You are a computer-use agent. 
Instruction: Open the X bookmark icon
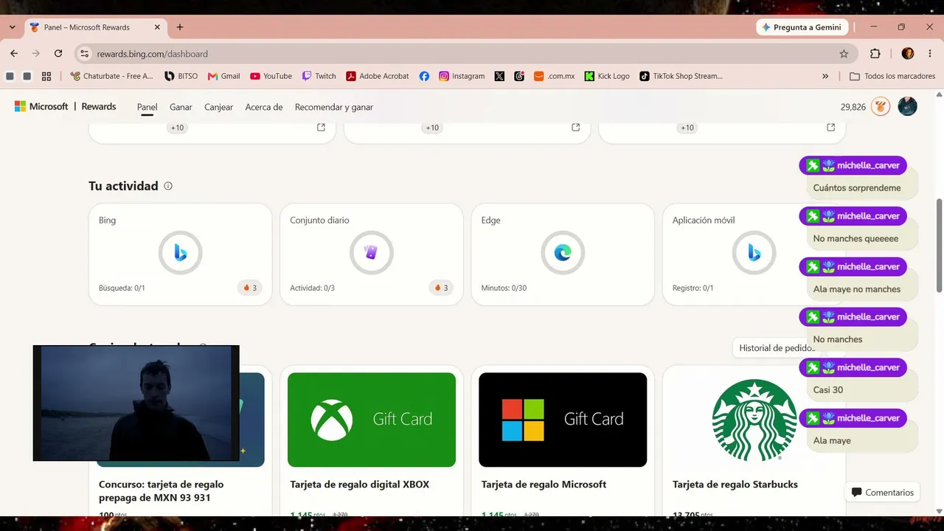pyautogui.click(x=499, y=76)
